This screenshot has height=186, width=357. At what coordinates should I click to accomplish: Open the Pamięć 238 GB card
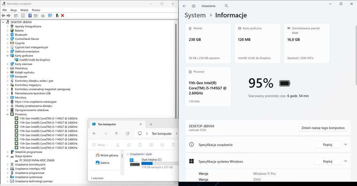pos(208,43)
